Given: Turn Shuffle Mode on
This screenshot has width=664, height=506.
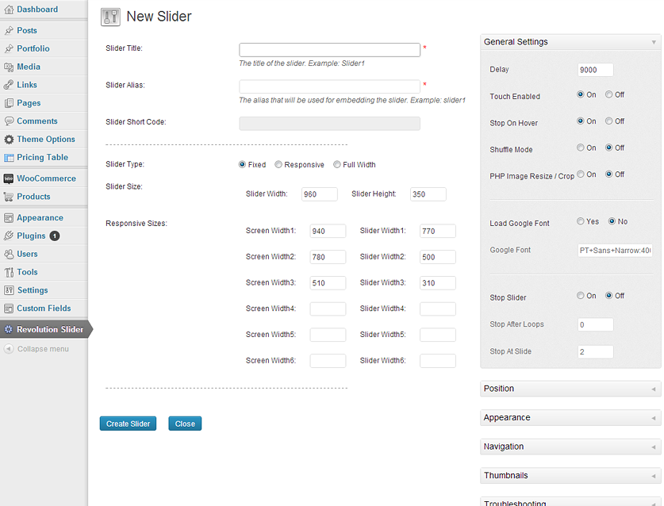Looking at the screenshot, I should (x=581, y=148).
